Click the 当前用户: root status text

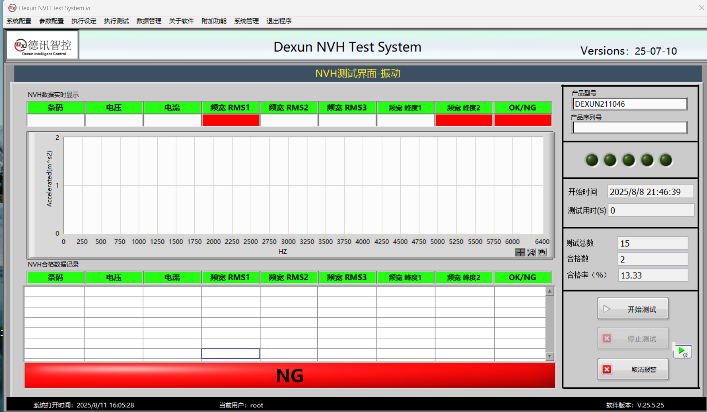point(241,405)
